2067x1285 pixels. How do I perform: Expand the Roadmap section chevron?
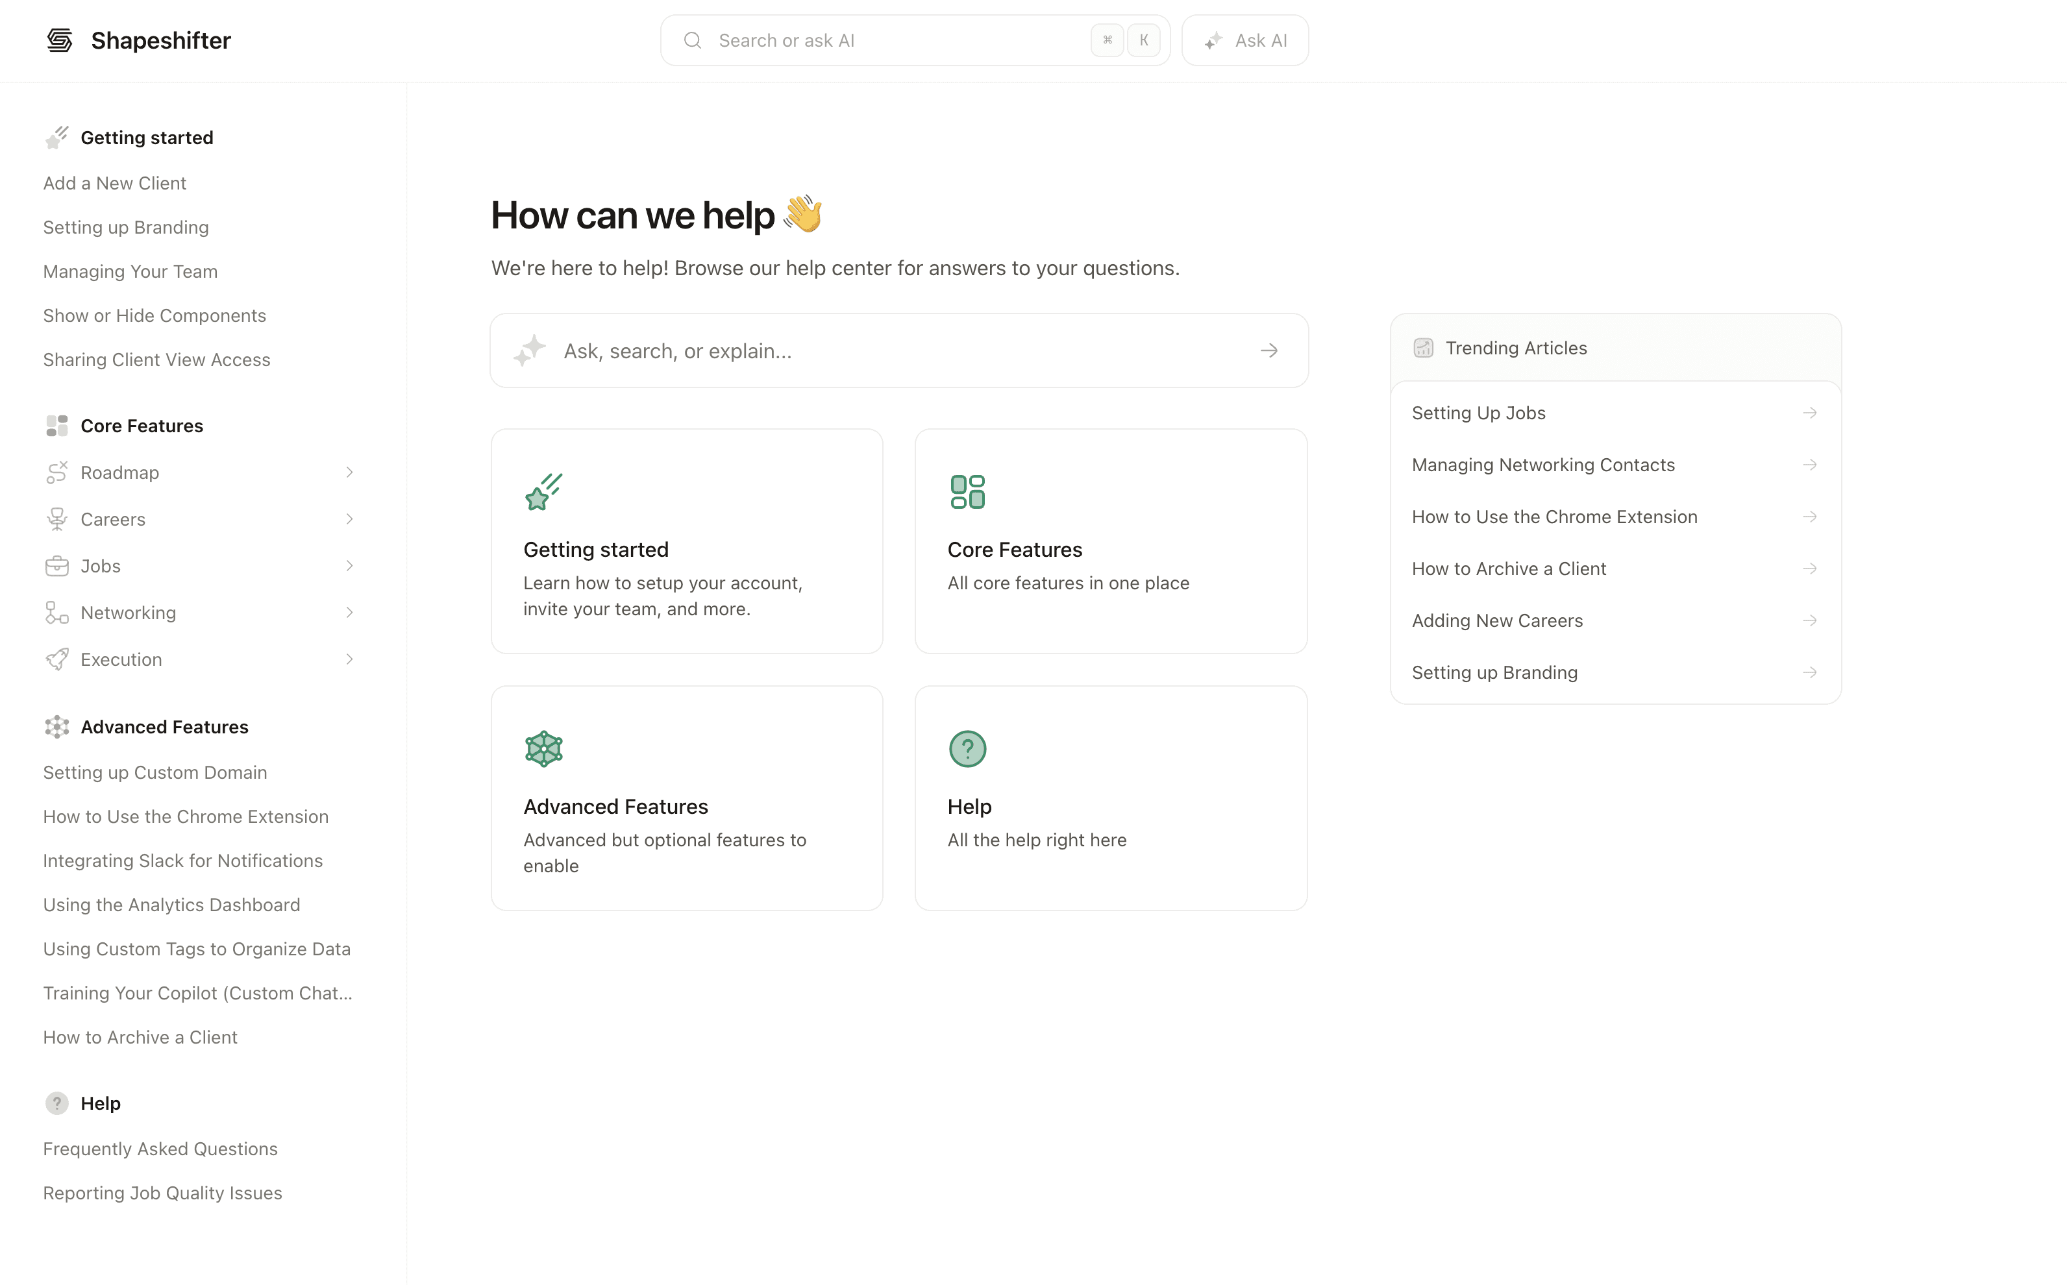pyautogui.click(x=349, y=472)
